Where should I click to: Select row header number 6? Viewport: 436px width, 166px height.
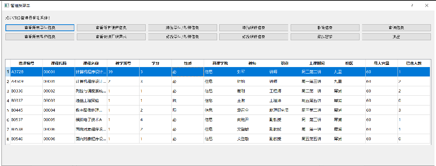pyautogui.click(x=8, y=120)
